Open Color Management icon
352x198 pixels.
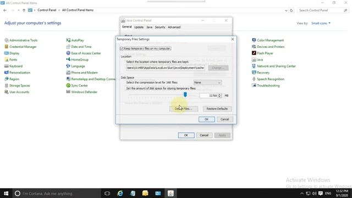pos(268,40)
